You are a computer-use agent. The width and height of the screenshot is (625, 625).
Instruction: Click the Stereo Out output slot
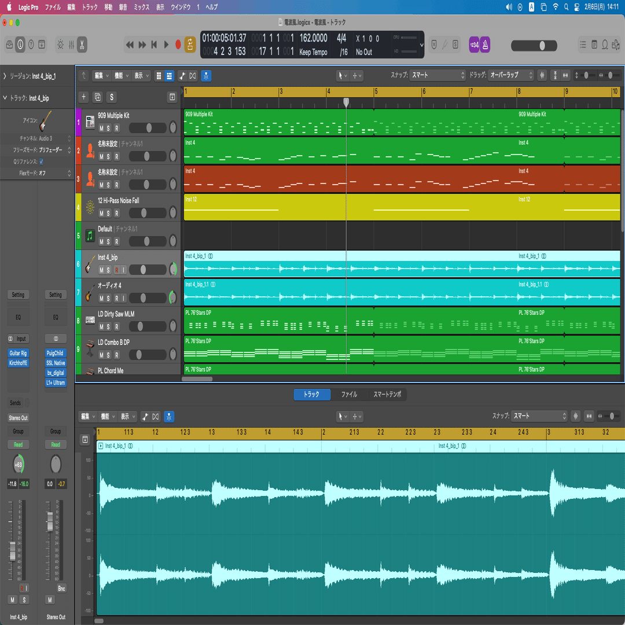pos(19,418)
